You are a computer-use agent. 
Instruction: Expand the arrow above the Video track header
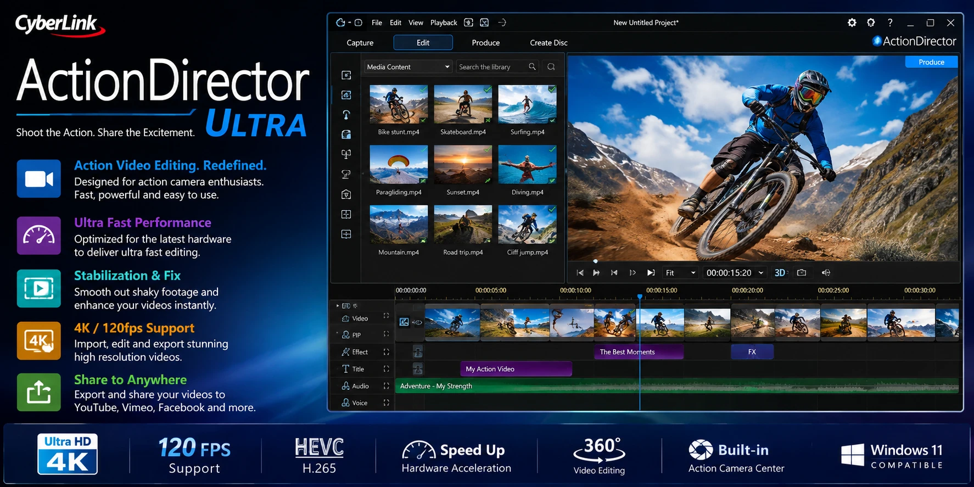338,306
